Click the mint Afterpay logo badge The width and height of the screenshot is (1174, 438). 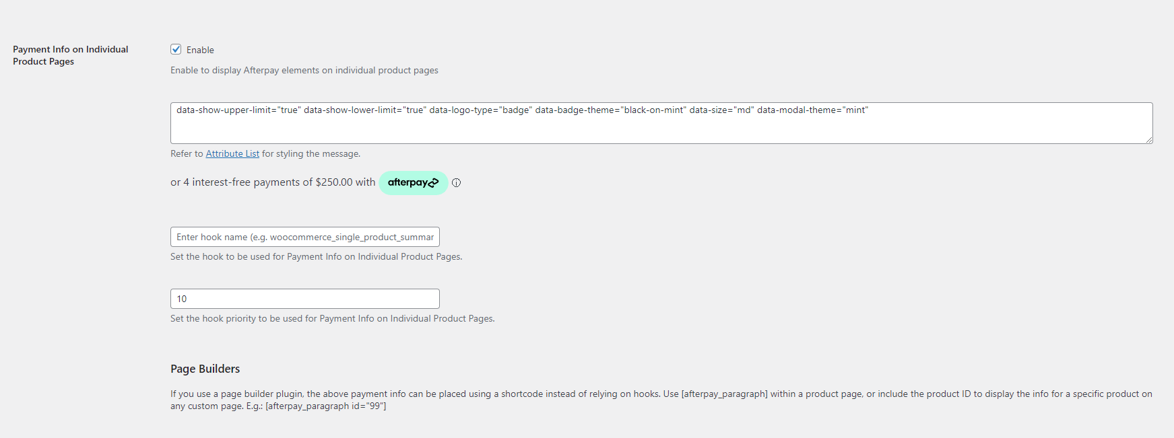413,182
